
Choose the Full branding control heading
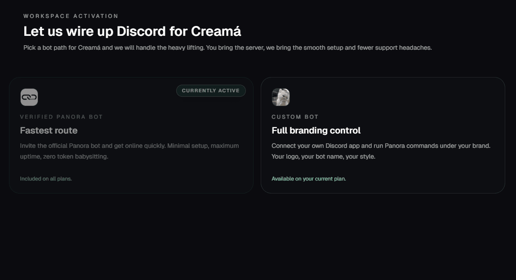coord(316,130)
